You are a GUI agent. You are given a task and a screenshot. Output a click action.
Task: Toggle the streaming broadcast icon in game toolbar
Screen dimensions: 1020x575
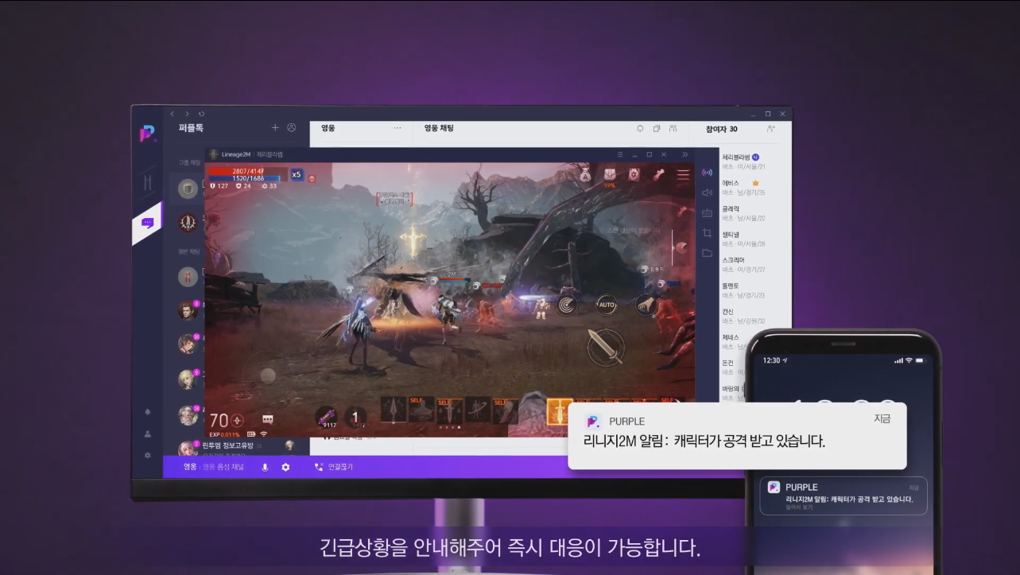click(x=707, y=173)
